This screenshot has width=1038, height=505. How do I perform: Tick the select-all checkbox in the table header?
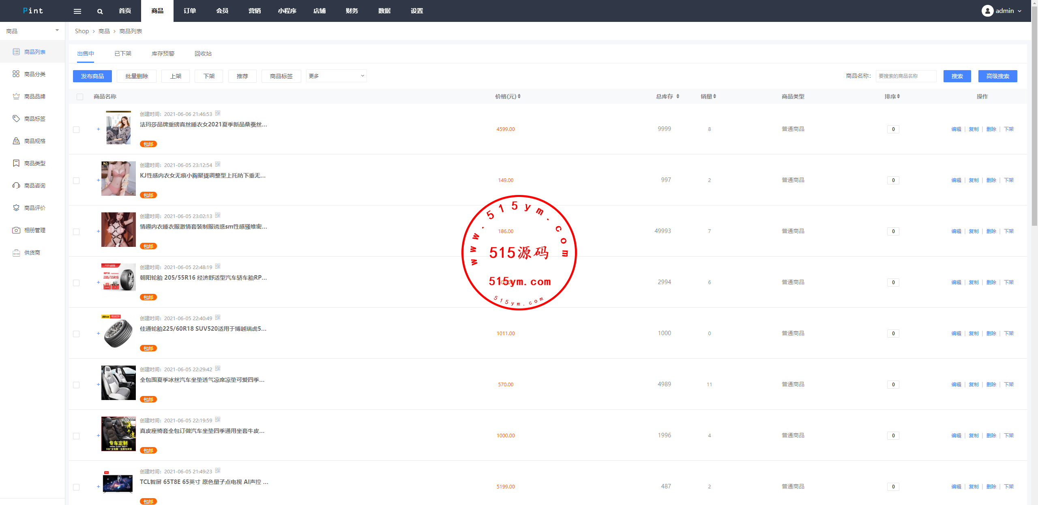(x=80, y=96)
